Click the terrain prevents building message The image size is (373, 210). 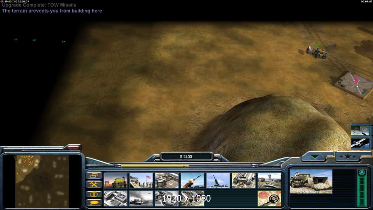tap(52, 11)
